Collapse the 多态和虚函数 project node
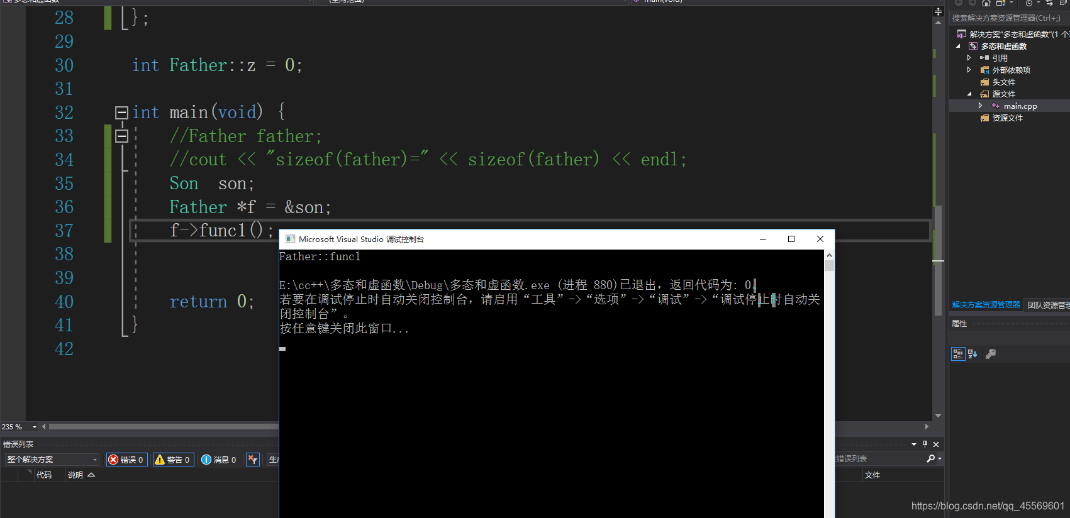Viewport: 1070px width, 518px height. tap(958, 46)
